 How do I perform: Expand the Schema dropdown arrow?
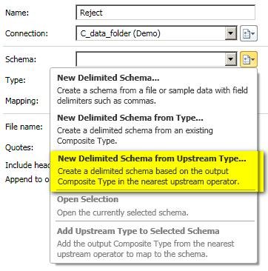click(x=231, y=59)
